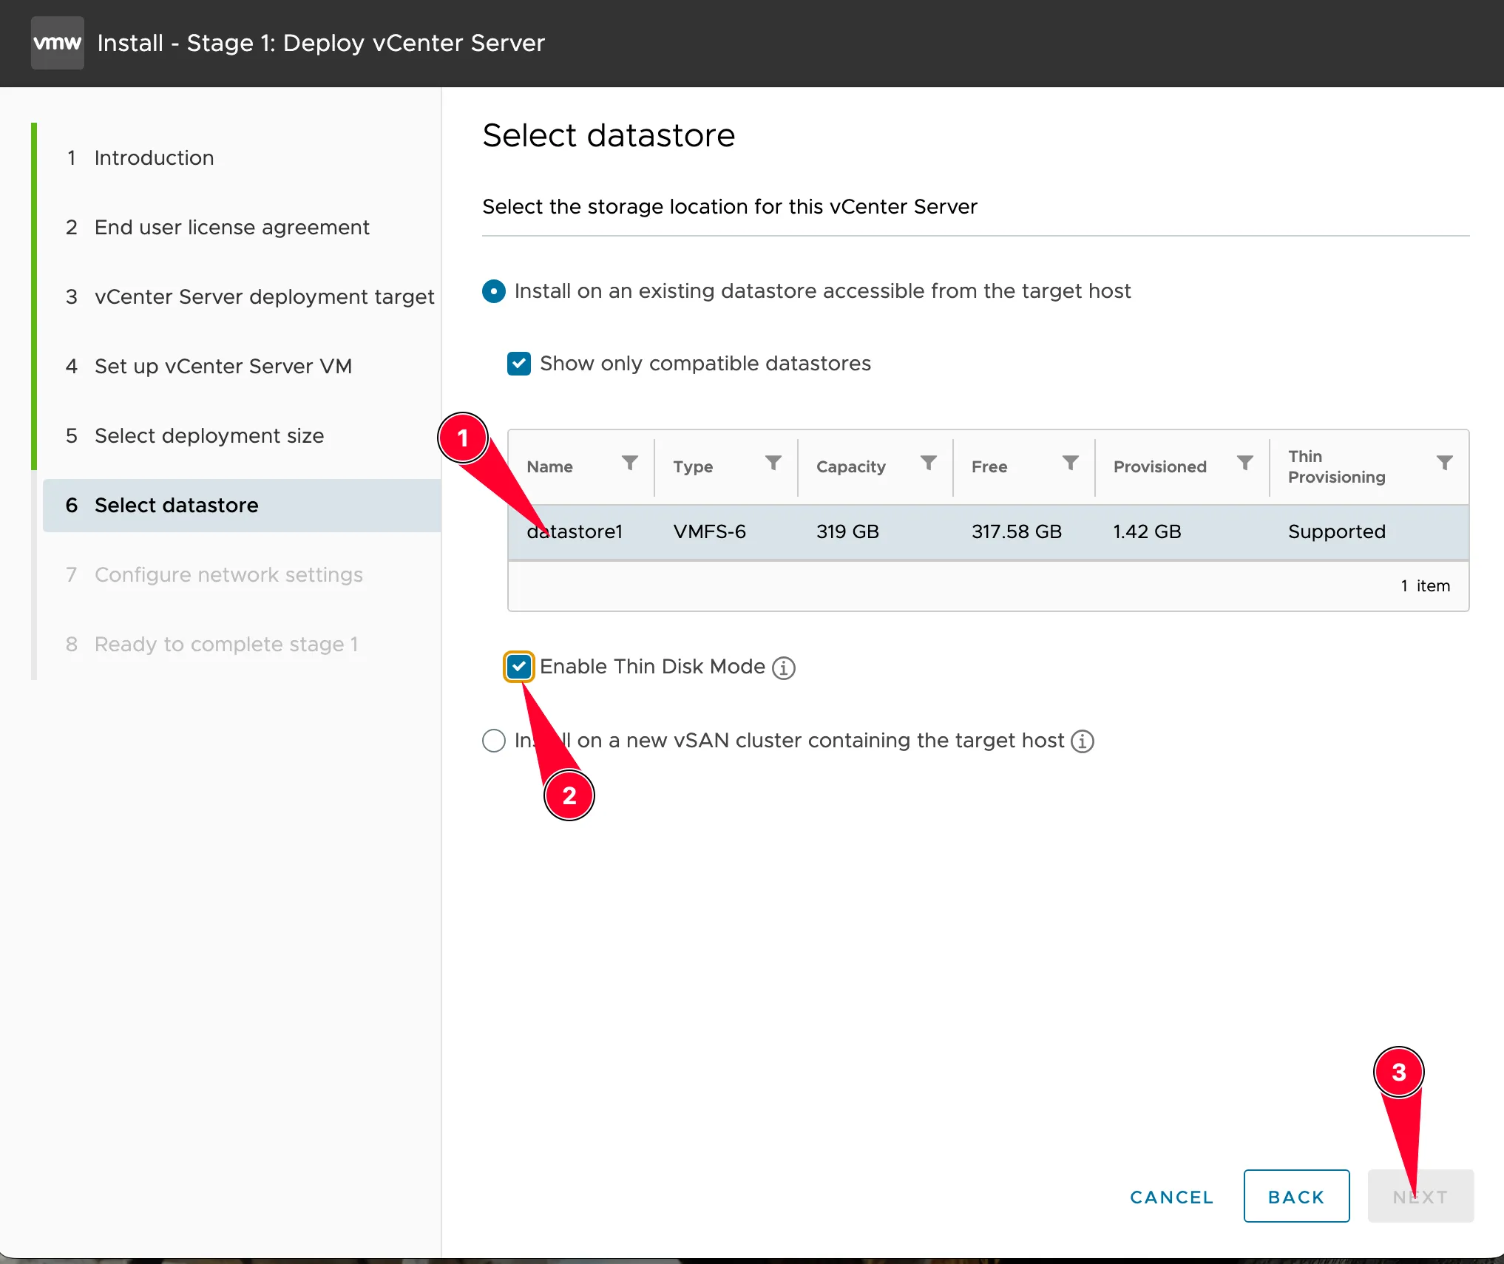Filter the Type column
Screen dimensions: 1504x1264
click(x=773, y=463)
